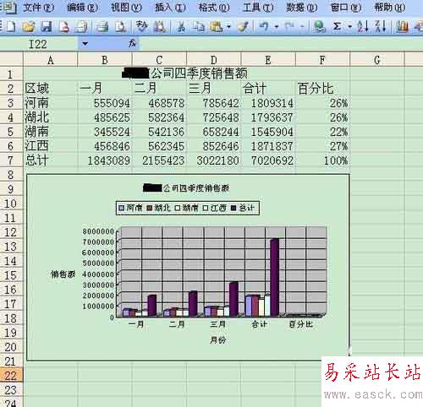Click the Redo icon in the toolbar
The image size is (423, 407).
289,27
